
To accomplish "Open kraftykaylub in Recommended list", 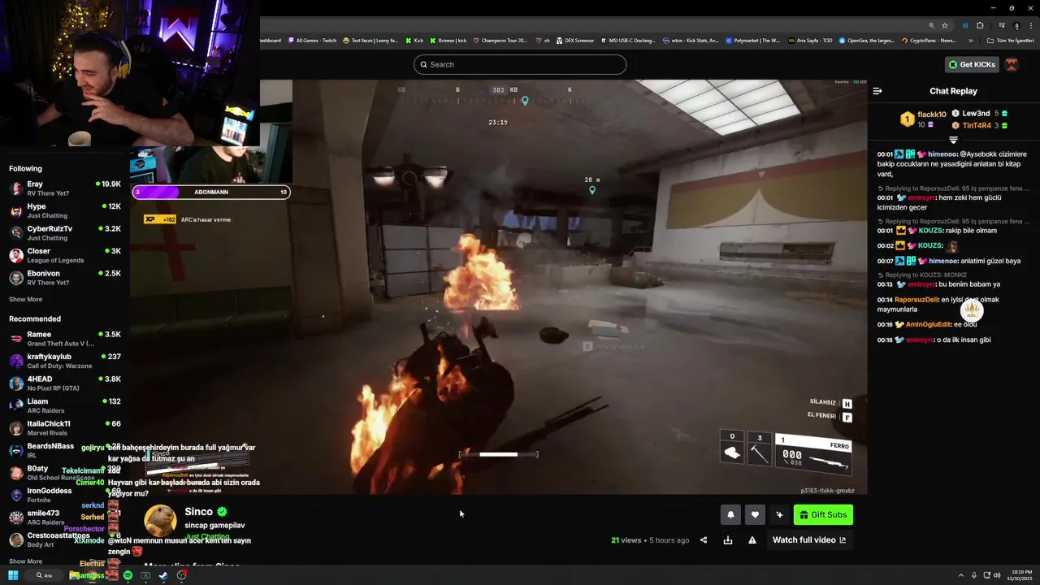I will tap(65, 361).
